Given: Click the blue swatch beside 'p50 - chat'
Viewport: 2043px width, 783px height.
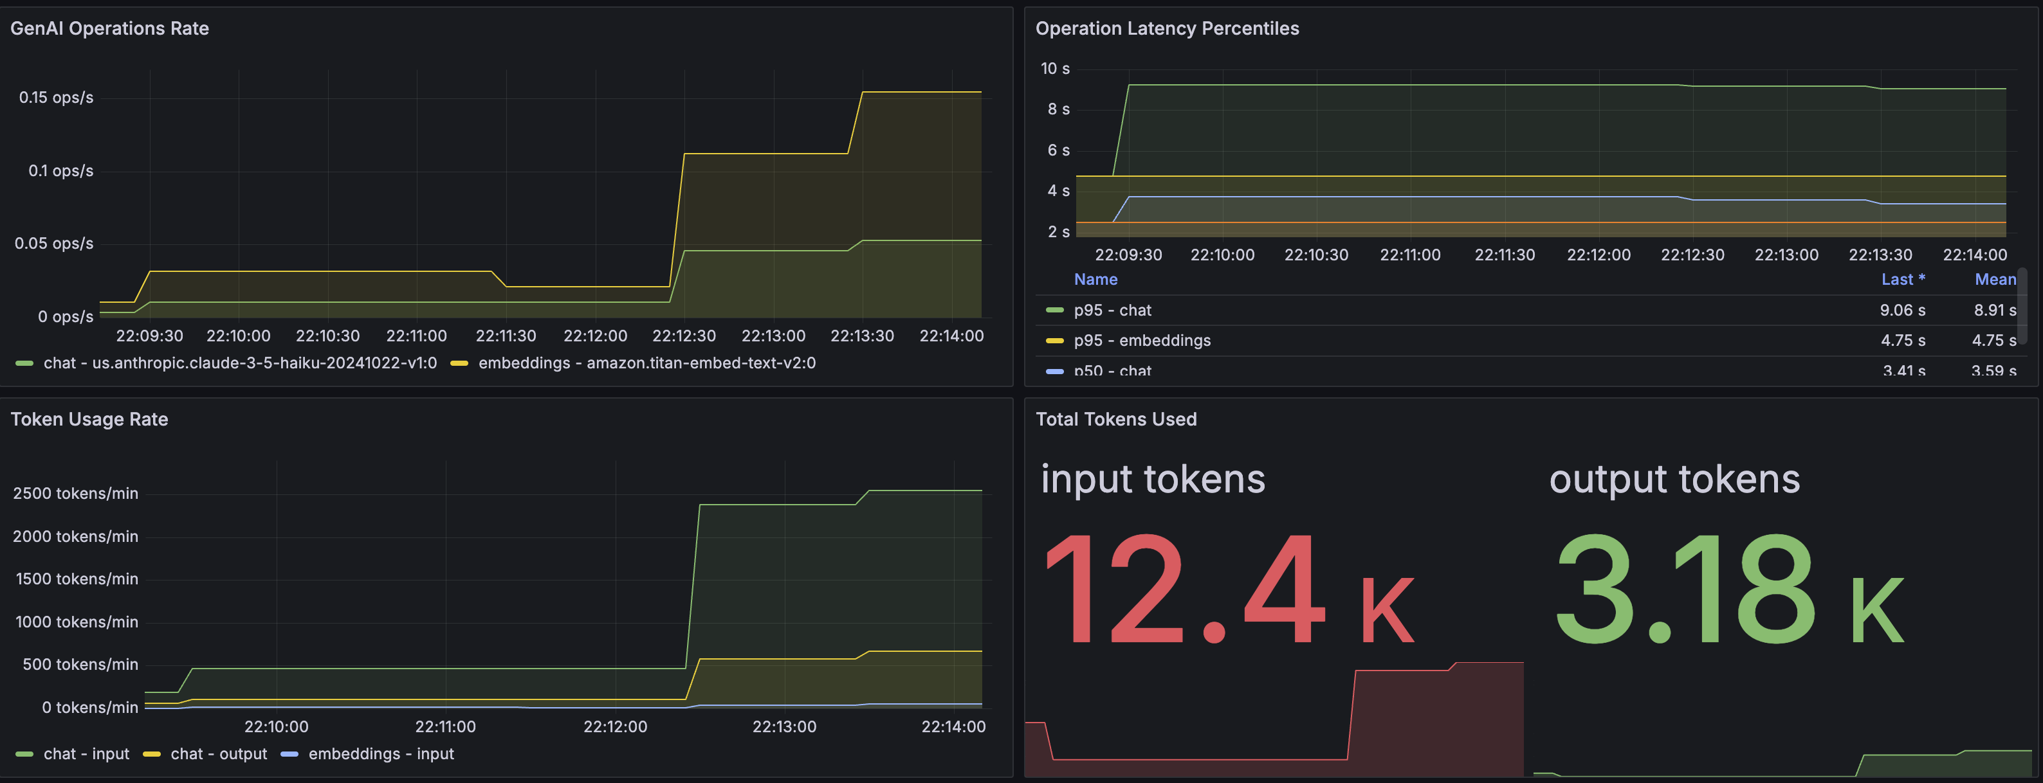Looking at the screenshot, I should (x=1055, y=371).
